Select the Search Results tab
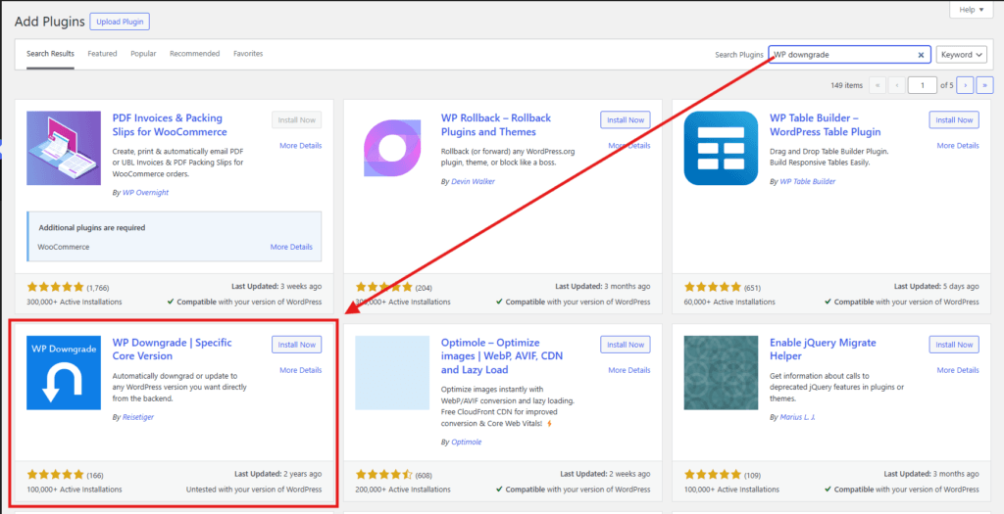 click(x=51, y=54)
